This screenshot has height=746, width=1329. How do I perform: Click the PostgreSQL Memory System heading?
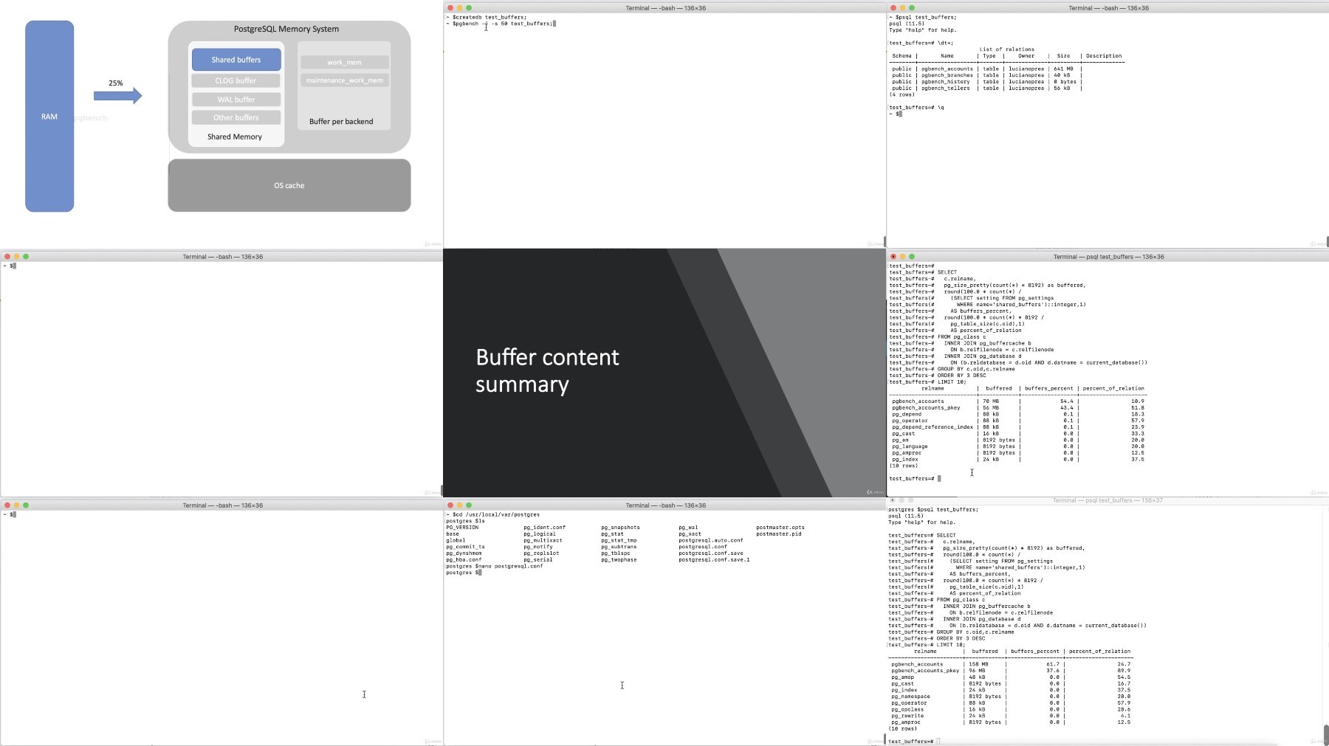click(286, 30)
